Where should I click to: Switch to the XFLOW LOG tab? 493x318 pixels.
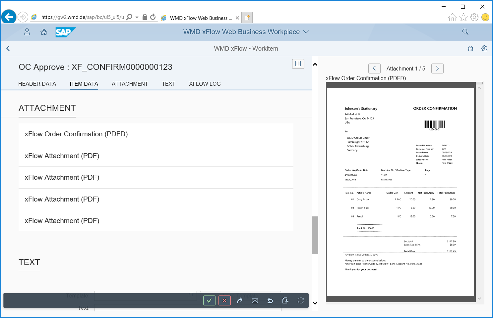pos(205,84)
